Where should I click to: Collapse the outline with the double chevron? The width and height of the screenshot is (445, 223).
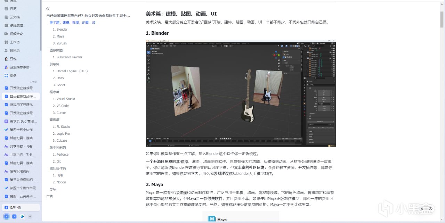point(48,9)
